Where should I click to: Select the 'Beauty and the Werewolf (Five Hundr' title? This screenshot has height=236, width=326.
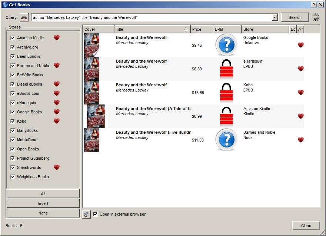coord(153,132)
